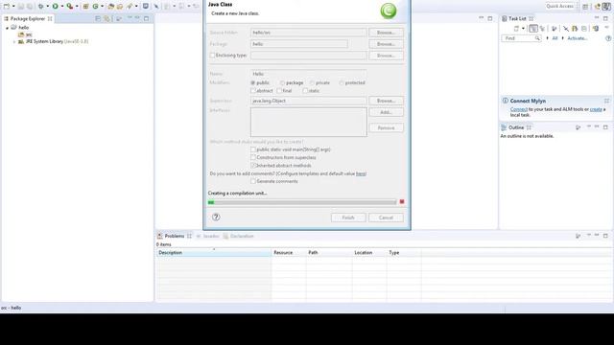Expand the JRE System Library node

point(14,41)
